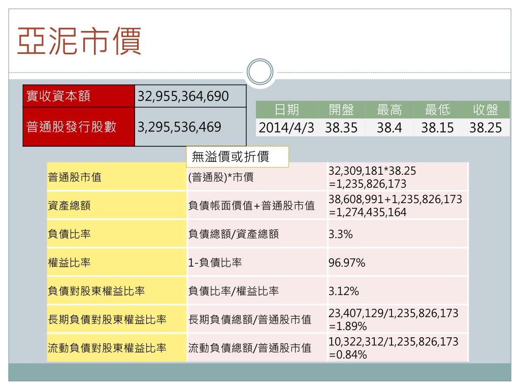This screenshot has height=390, width=520.
Task: Select the 實收資本額 label cell
Action: (79, 96)
